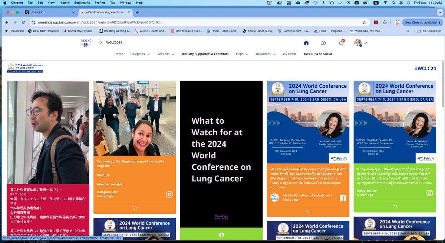Go to the event home house icon
The width and height of the screenshot is (445, 243).
pos(306,43)
